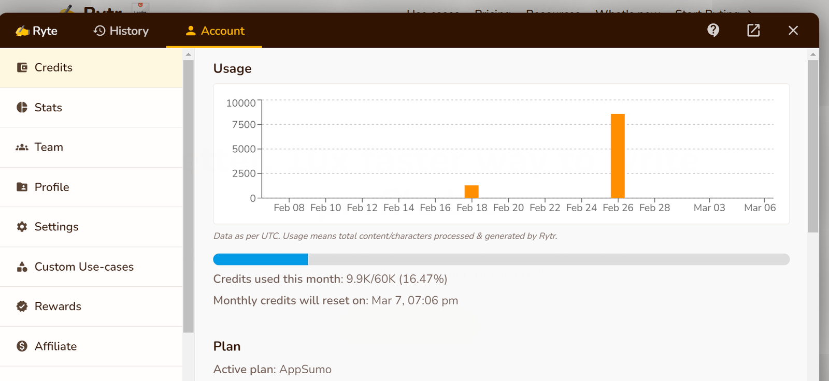Open Profile in the sidebar
This screenshot has width=829, height=381.
coord(91,187)
